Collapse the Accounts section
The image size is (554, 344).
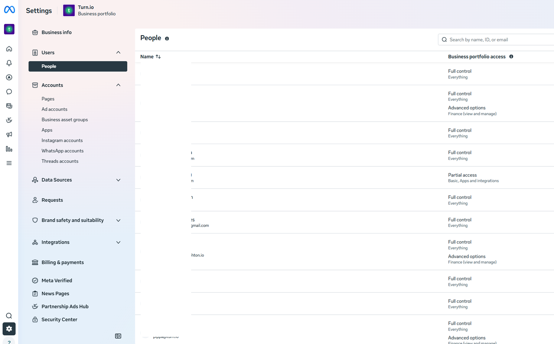tap(118, 85)
